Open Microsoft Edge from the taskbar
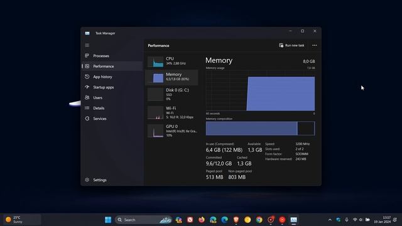This screenshot has height=226, width=402. point(225,220)
